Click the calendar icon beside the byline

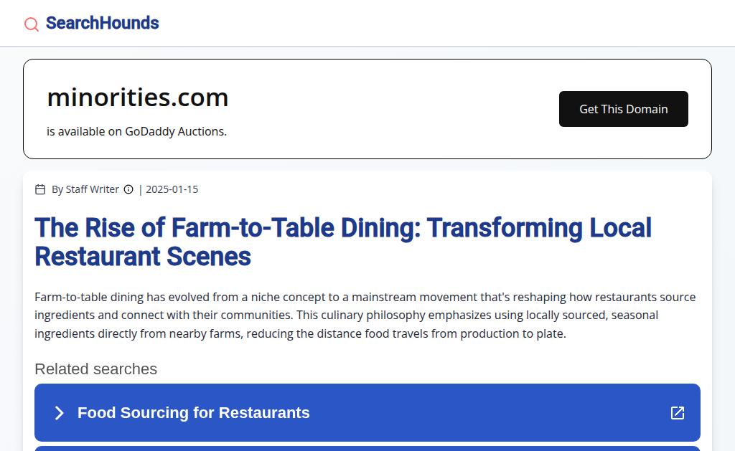point(40,189)
